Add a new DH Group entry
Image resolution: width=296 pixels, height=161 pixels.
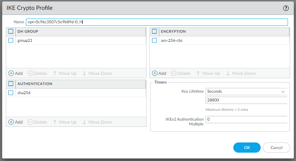pyautogui.click(x=16, y=73)
